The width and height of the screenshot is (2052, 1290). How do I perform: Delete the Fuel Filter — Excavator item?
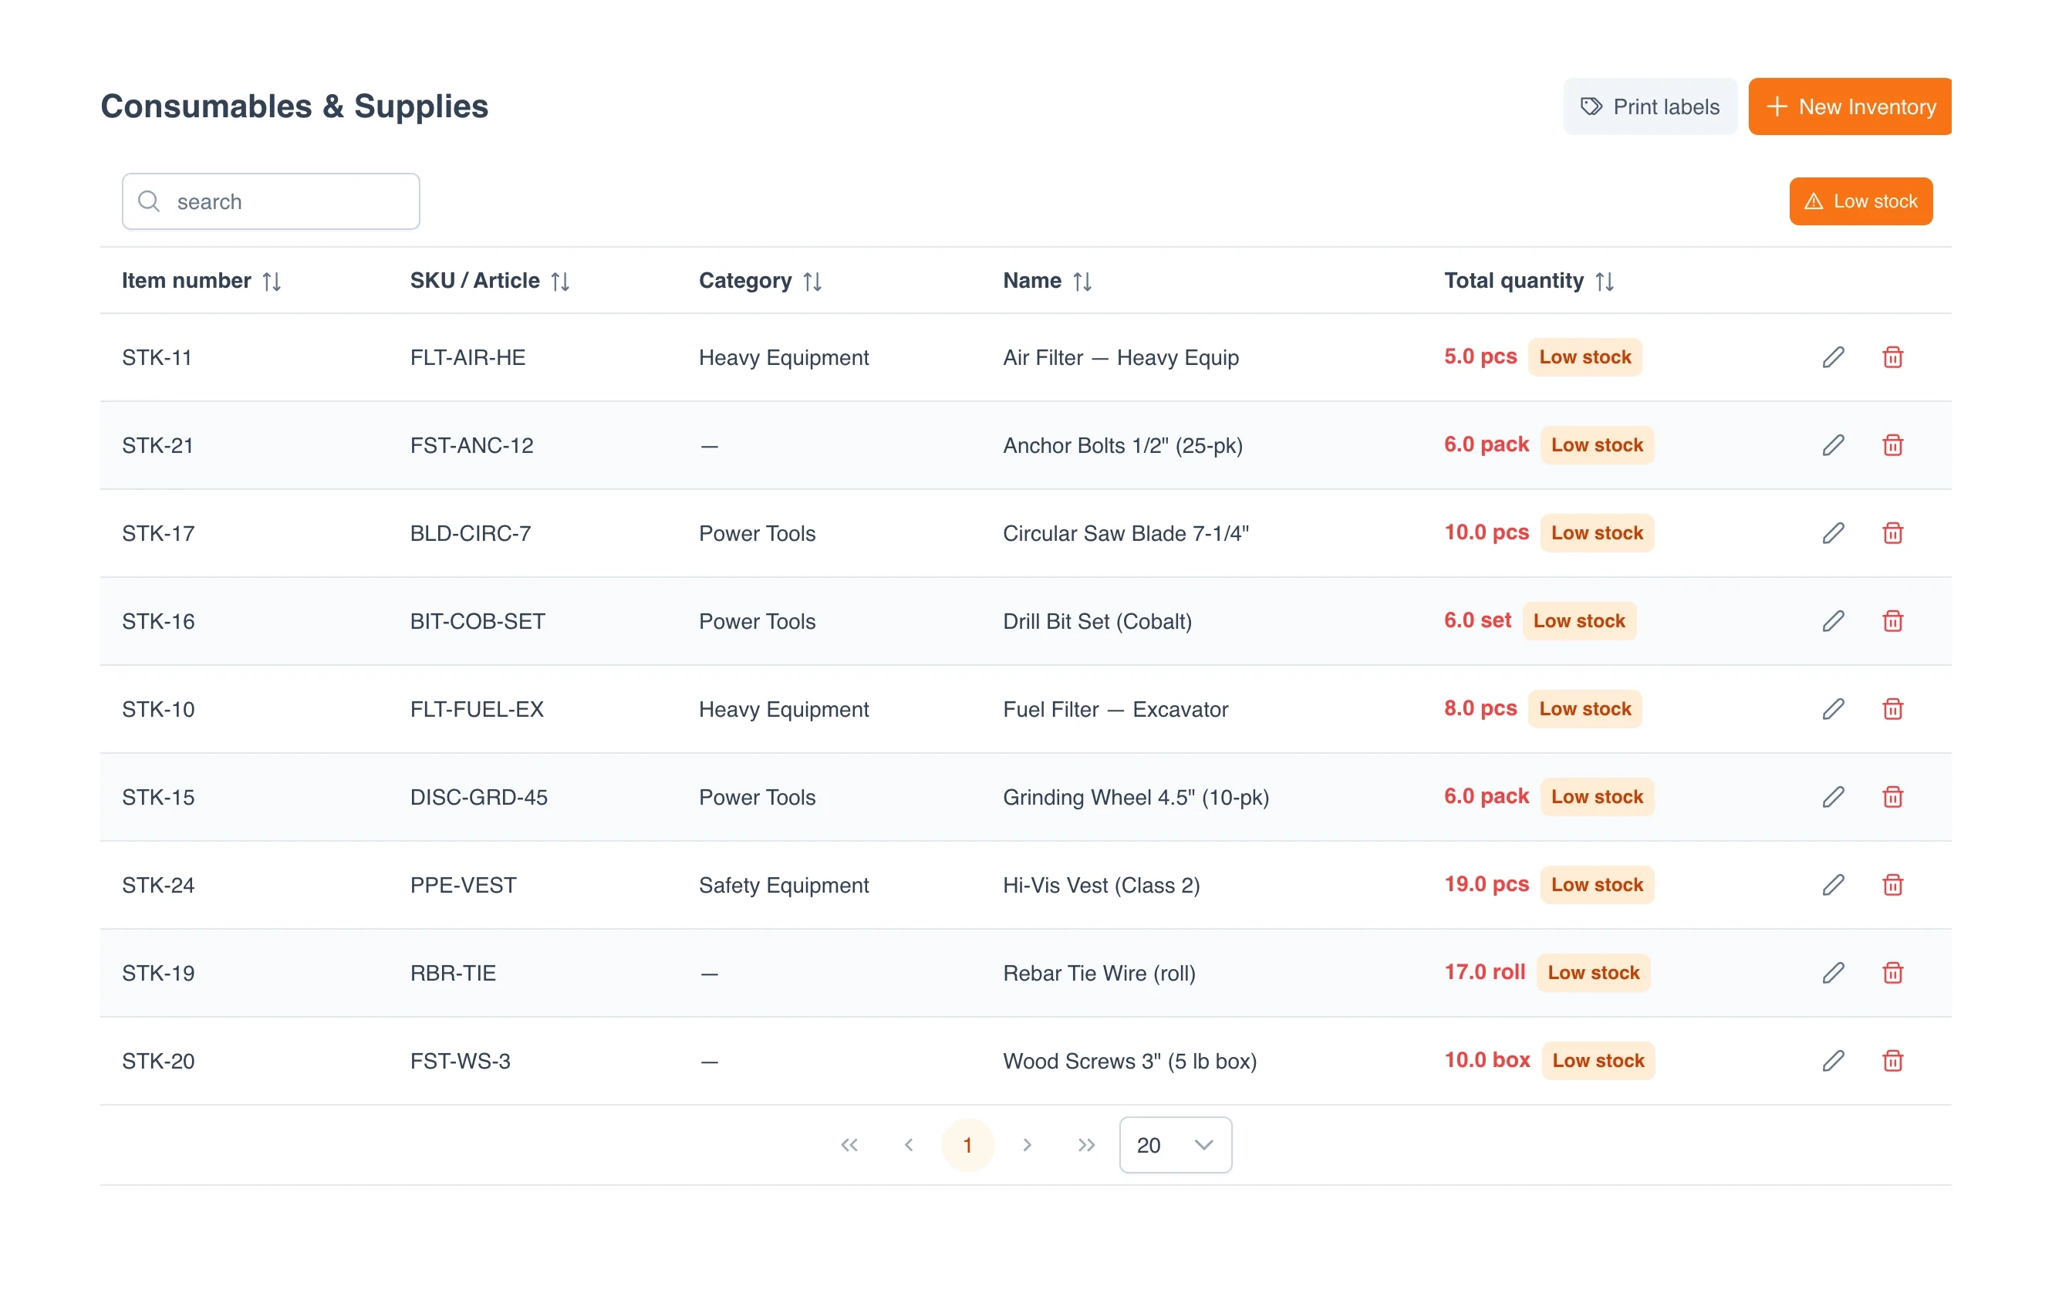pyautogui.click(x=1892, y=709)
